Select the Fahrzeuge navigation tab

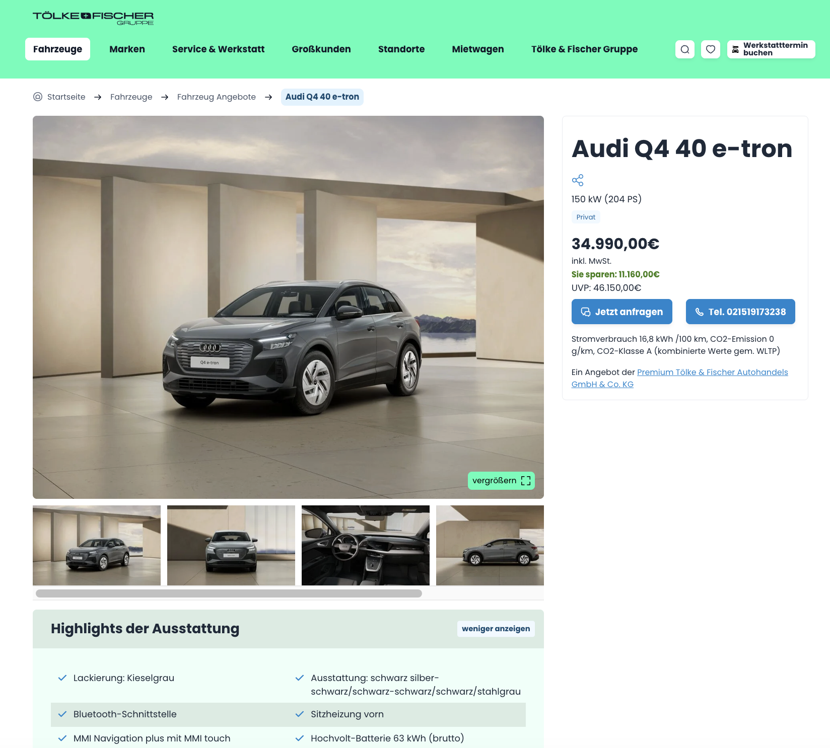(58, 49)
